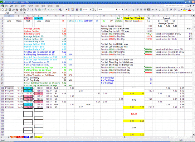Switch to the Geppy sheet tab
Viewport: 195px width, 142px height.
(x=38, y=137)
